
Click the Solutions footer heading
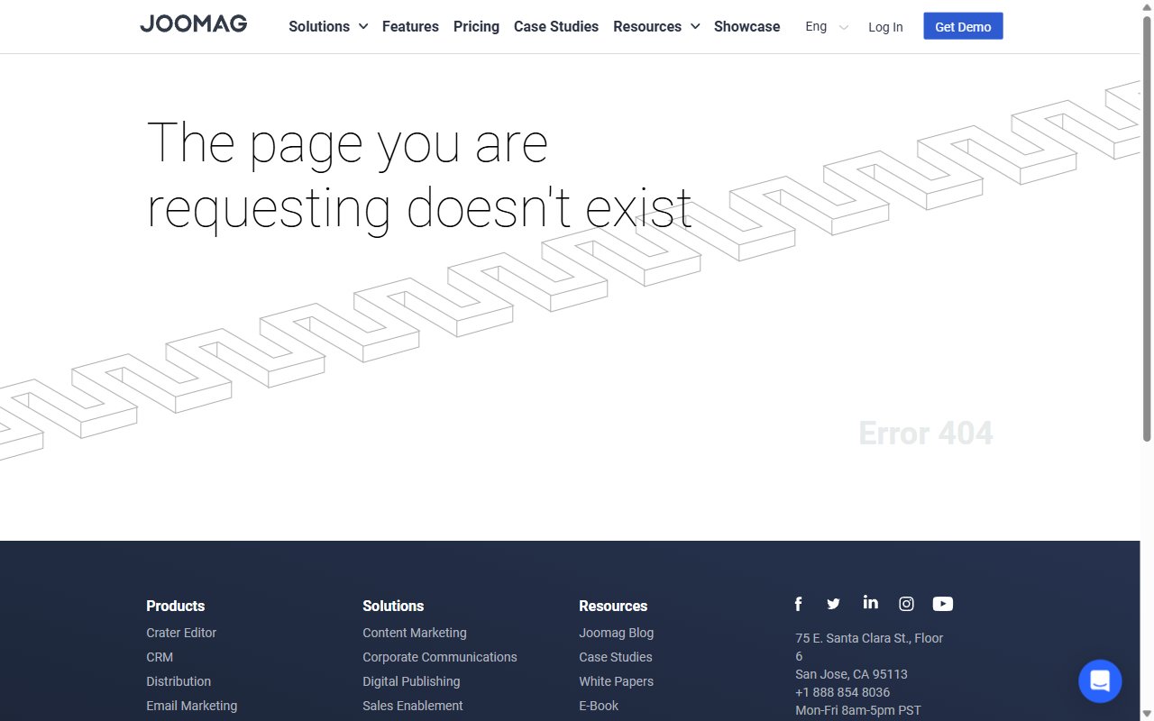tap(393, 606)
